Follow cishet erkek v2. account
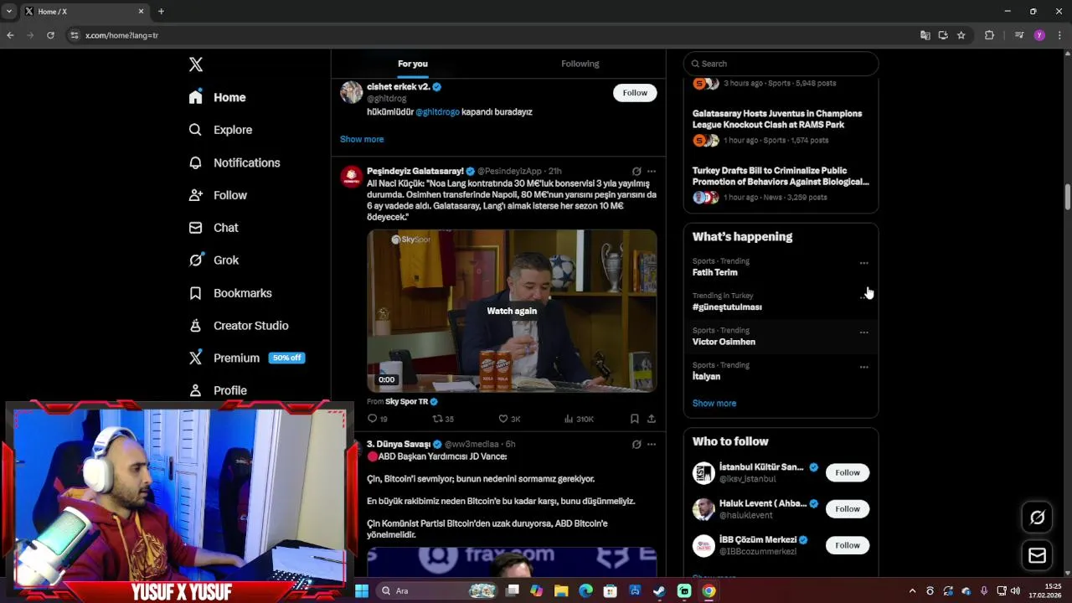Image resolution: width=1072 pixels, height=603 pixels. pos(635,93)
